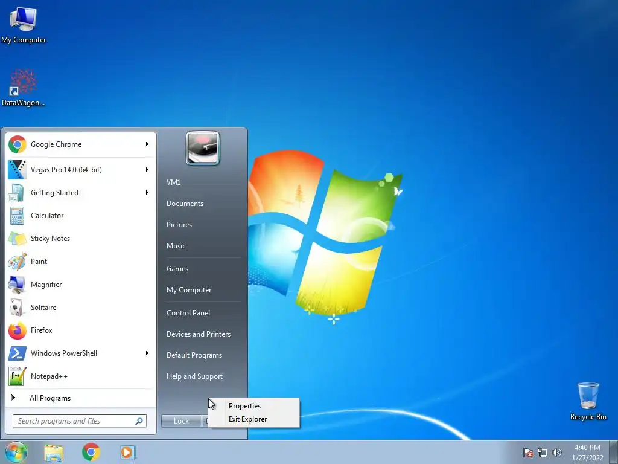Screen dimensions: 618x464
Task: Click the Windows PowerShell icon
Action: [17, 353]
